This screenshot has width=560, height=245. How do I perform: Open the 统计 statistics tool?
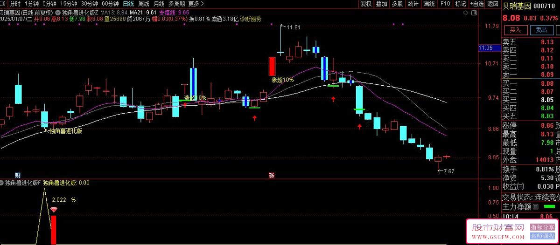point(413,4)
